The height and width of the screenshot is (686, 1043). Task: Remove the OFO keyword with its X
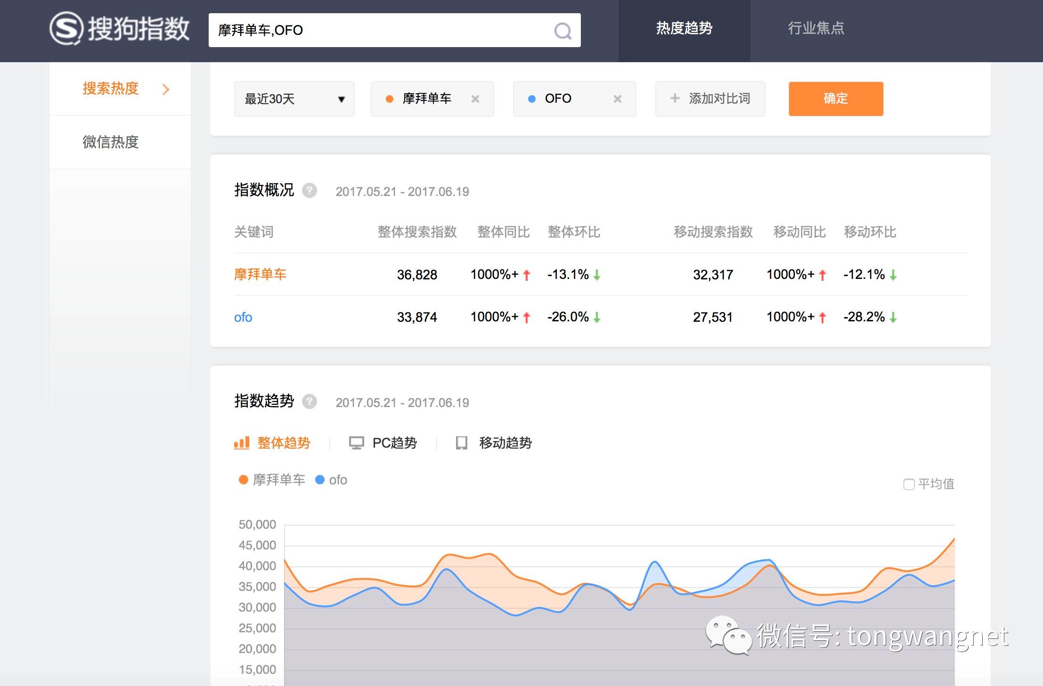618,99
